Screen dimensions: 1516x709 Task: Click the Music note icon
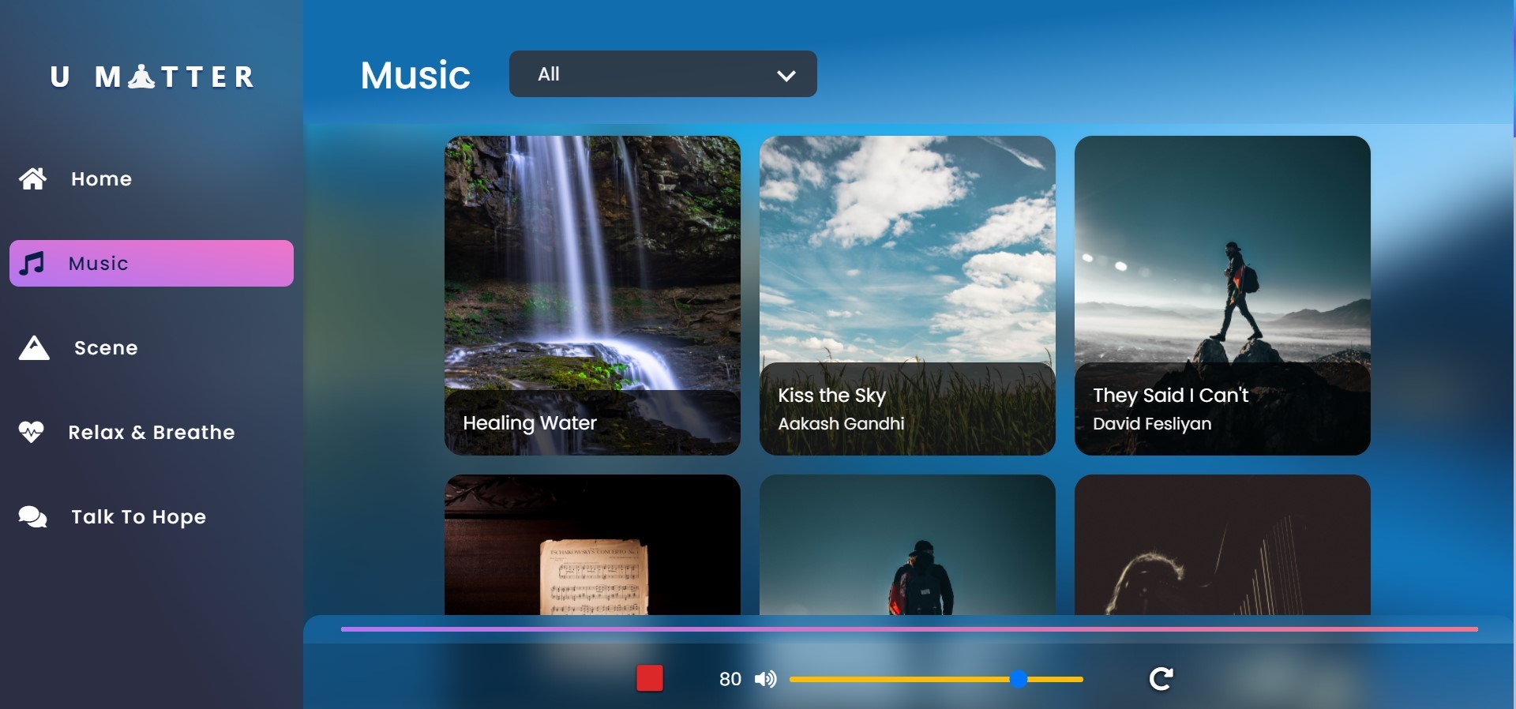tap(32, 264)
